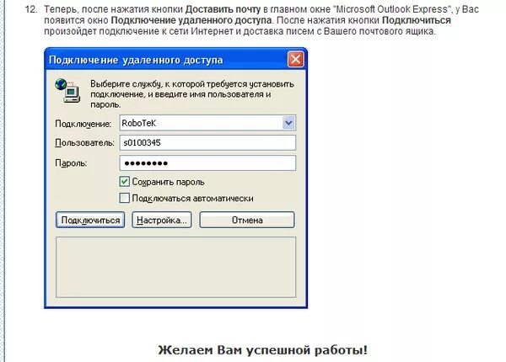The width and height of the screenshot is (506, 362).
Task: Click the empty status box in dialog
Action: click(175, 268)
